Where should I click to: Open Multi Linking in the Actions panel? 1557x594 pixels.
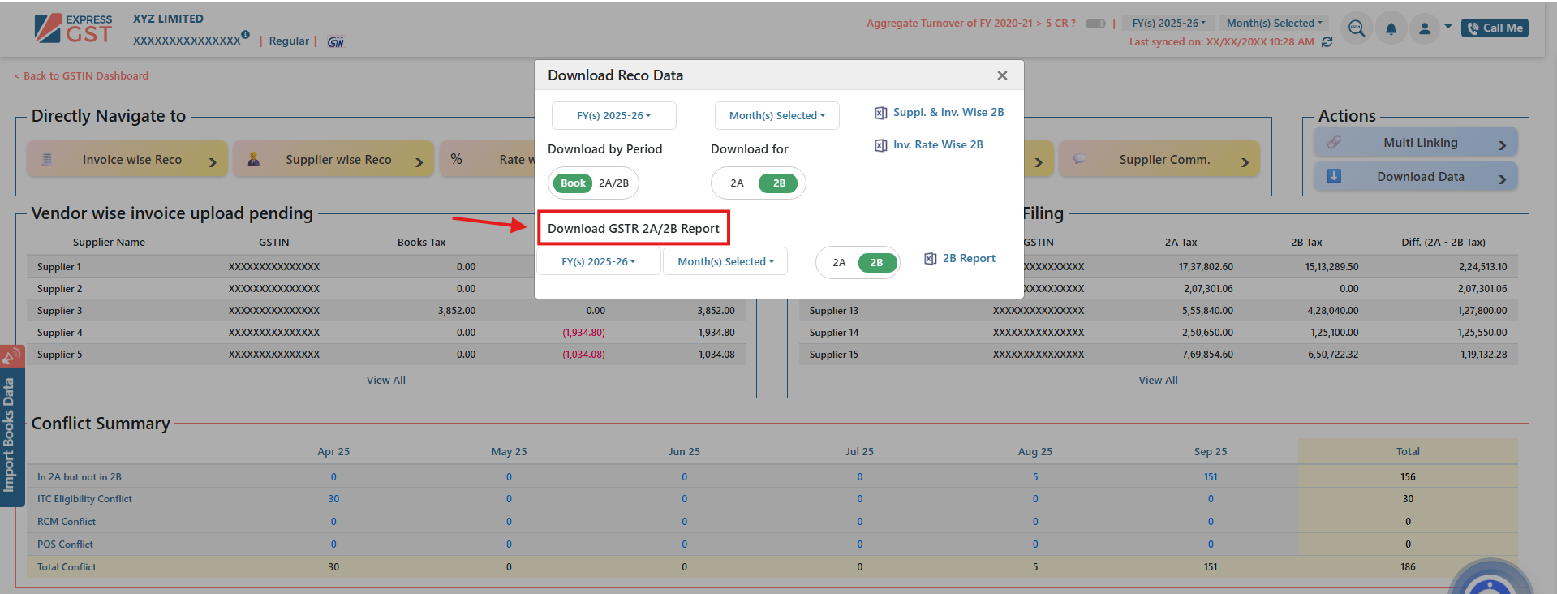coord(1415,143)
